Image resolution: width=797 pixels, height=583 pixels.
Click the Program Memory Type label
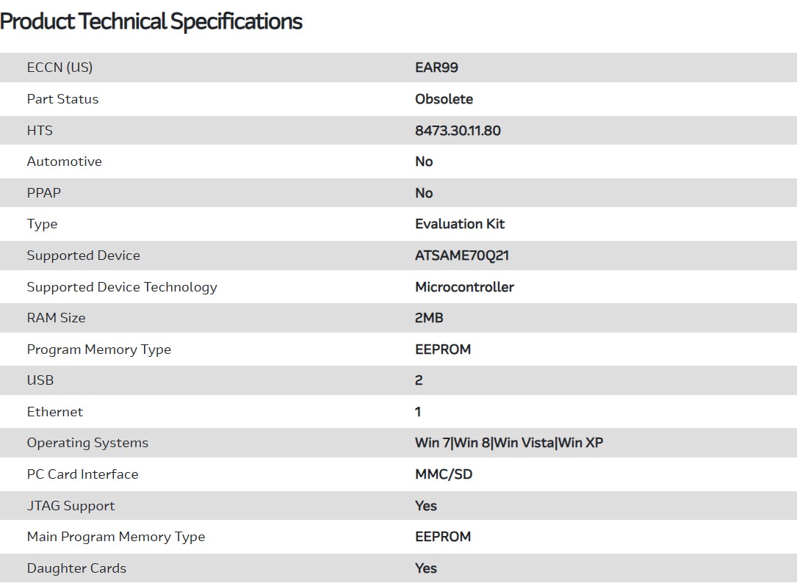point(98,350)
